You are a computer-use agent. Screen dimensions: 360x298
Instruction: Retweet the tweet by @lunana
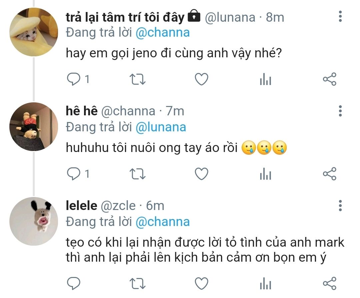click(x=137, y=79)
